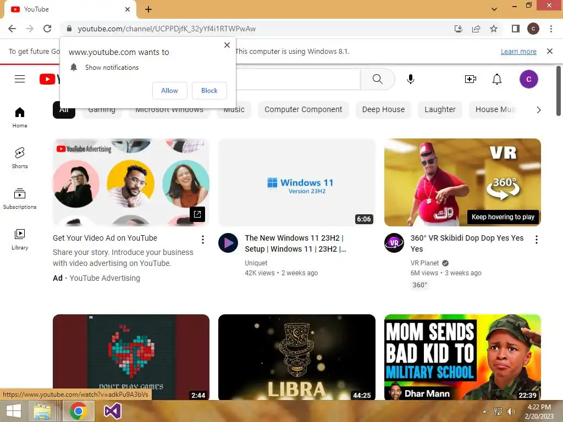563x422 pixels.
Task: Open tab search dropdown chevron
Action: tap(494, 9)
